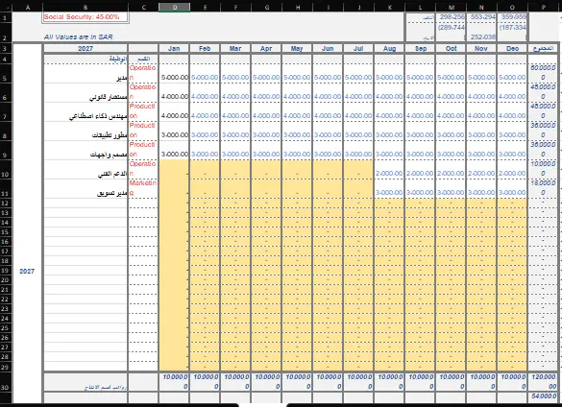Click the Jan month header
The height and width of the screenshot is (407, 562).
174,48
